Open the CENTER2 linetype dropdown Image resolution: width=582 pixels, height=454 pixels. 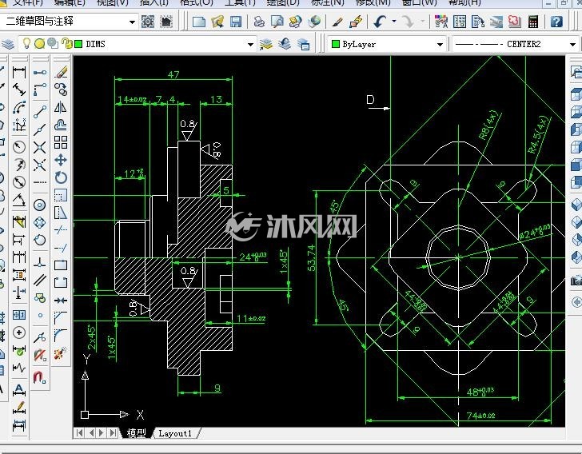[515, 45]
